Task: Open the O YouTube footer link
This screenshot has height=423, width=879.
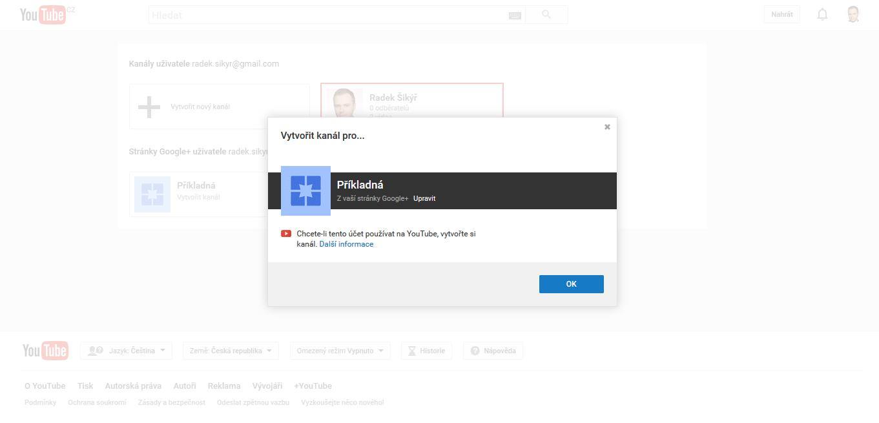Action: pos(45,386)
